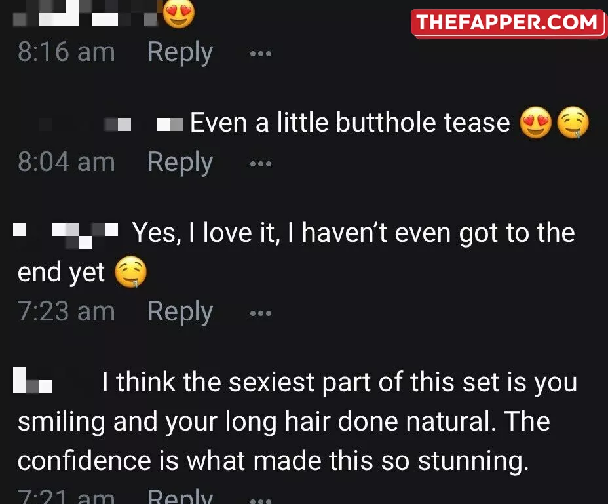The image size is (608, 504).
Task: Open the blurred username on the 8:16 am comment
Action: (85, 13)
